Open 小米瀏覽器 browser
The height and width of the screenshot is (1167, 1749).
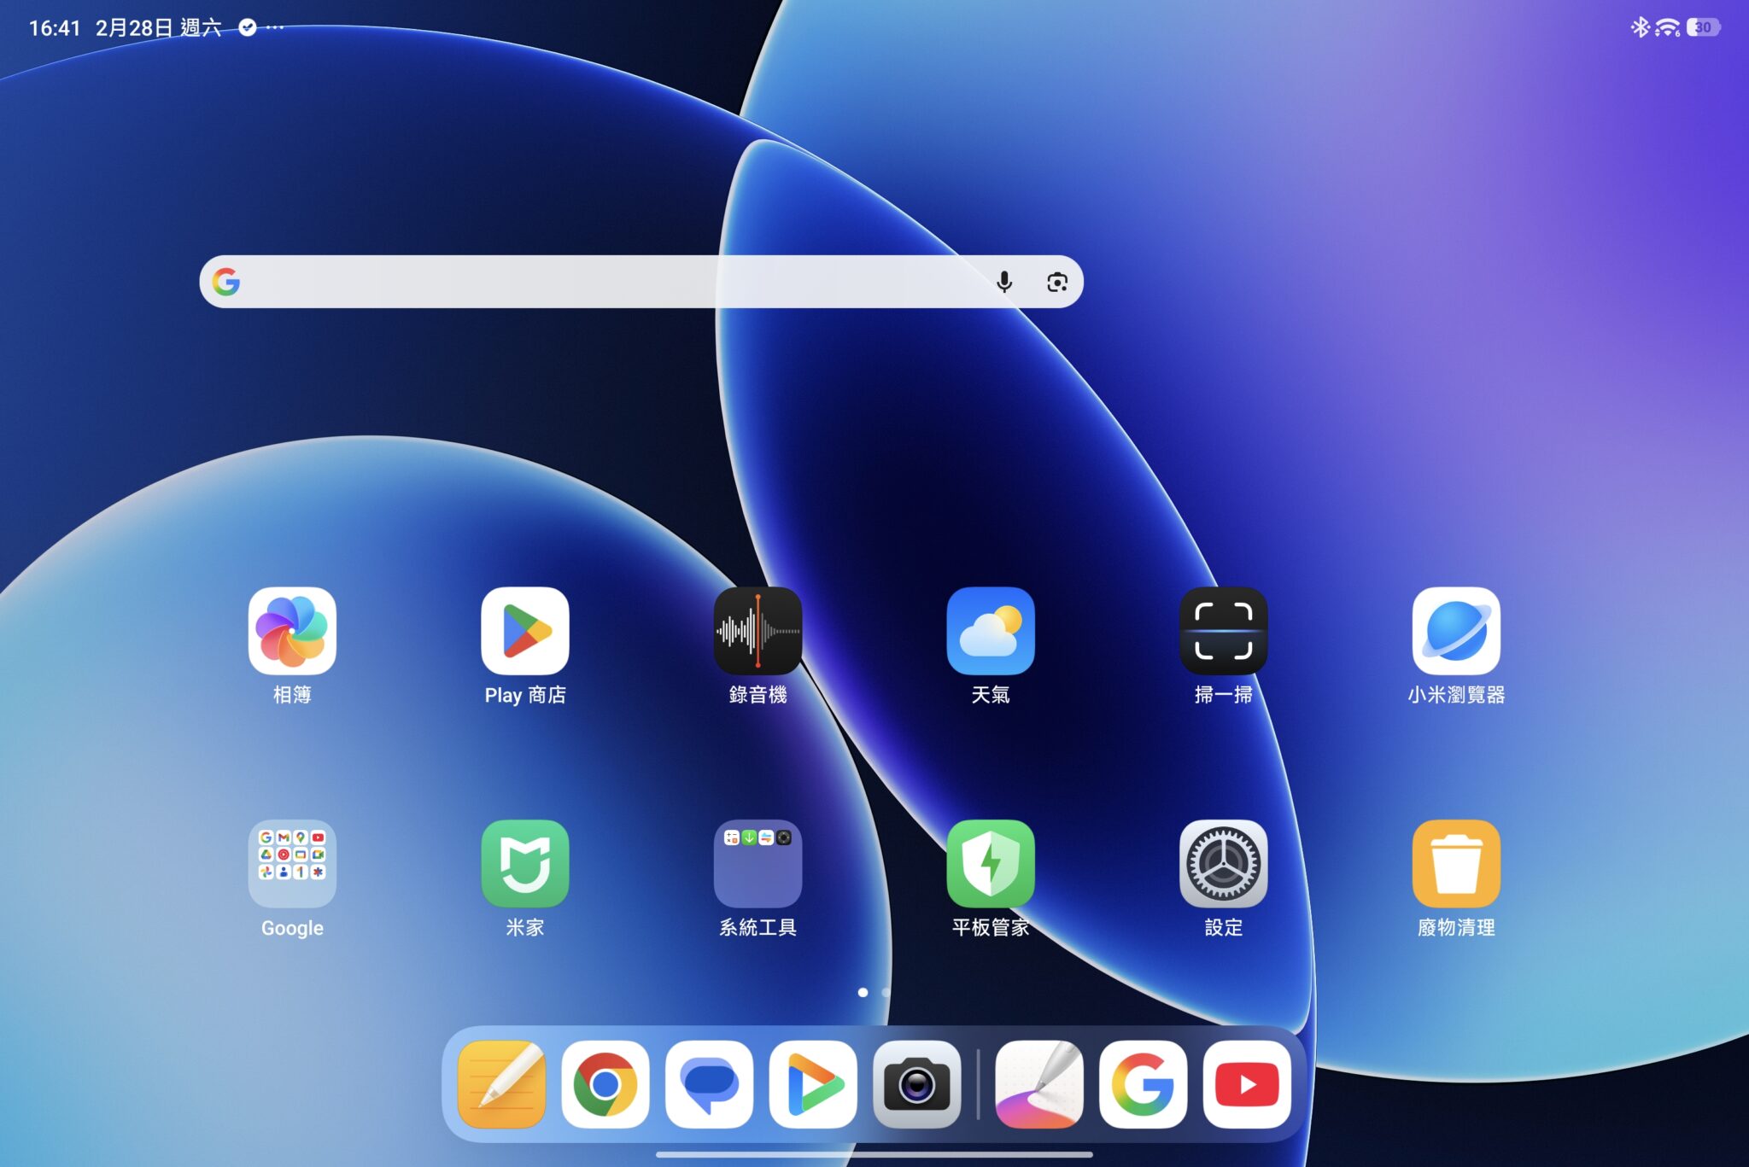(1455, 631)
